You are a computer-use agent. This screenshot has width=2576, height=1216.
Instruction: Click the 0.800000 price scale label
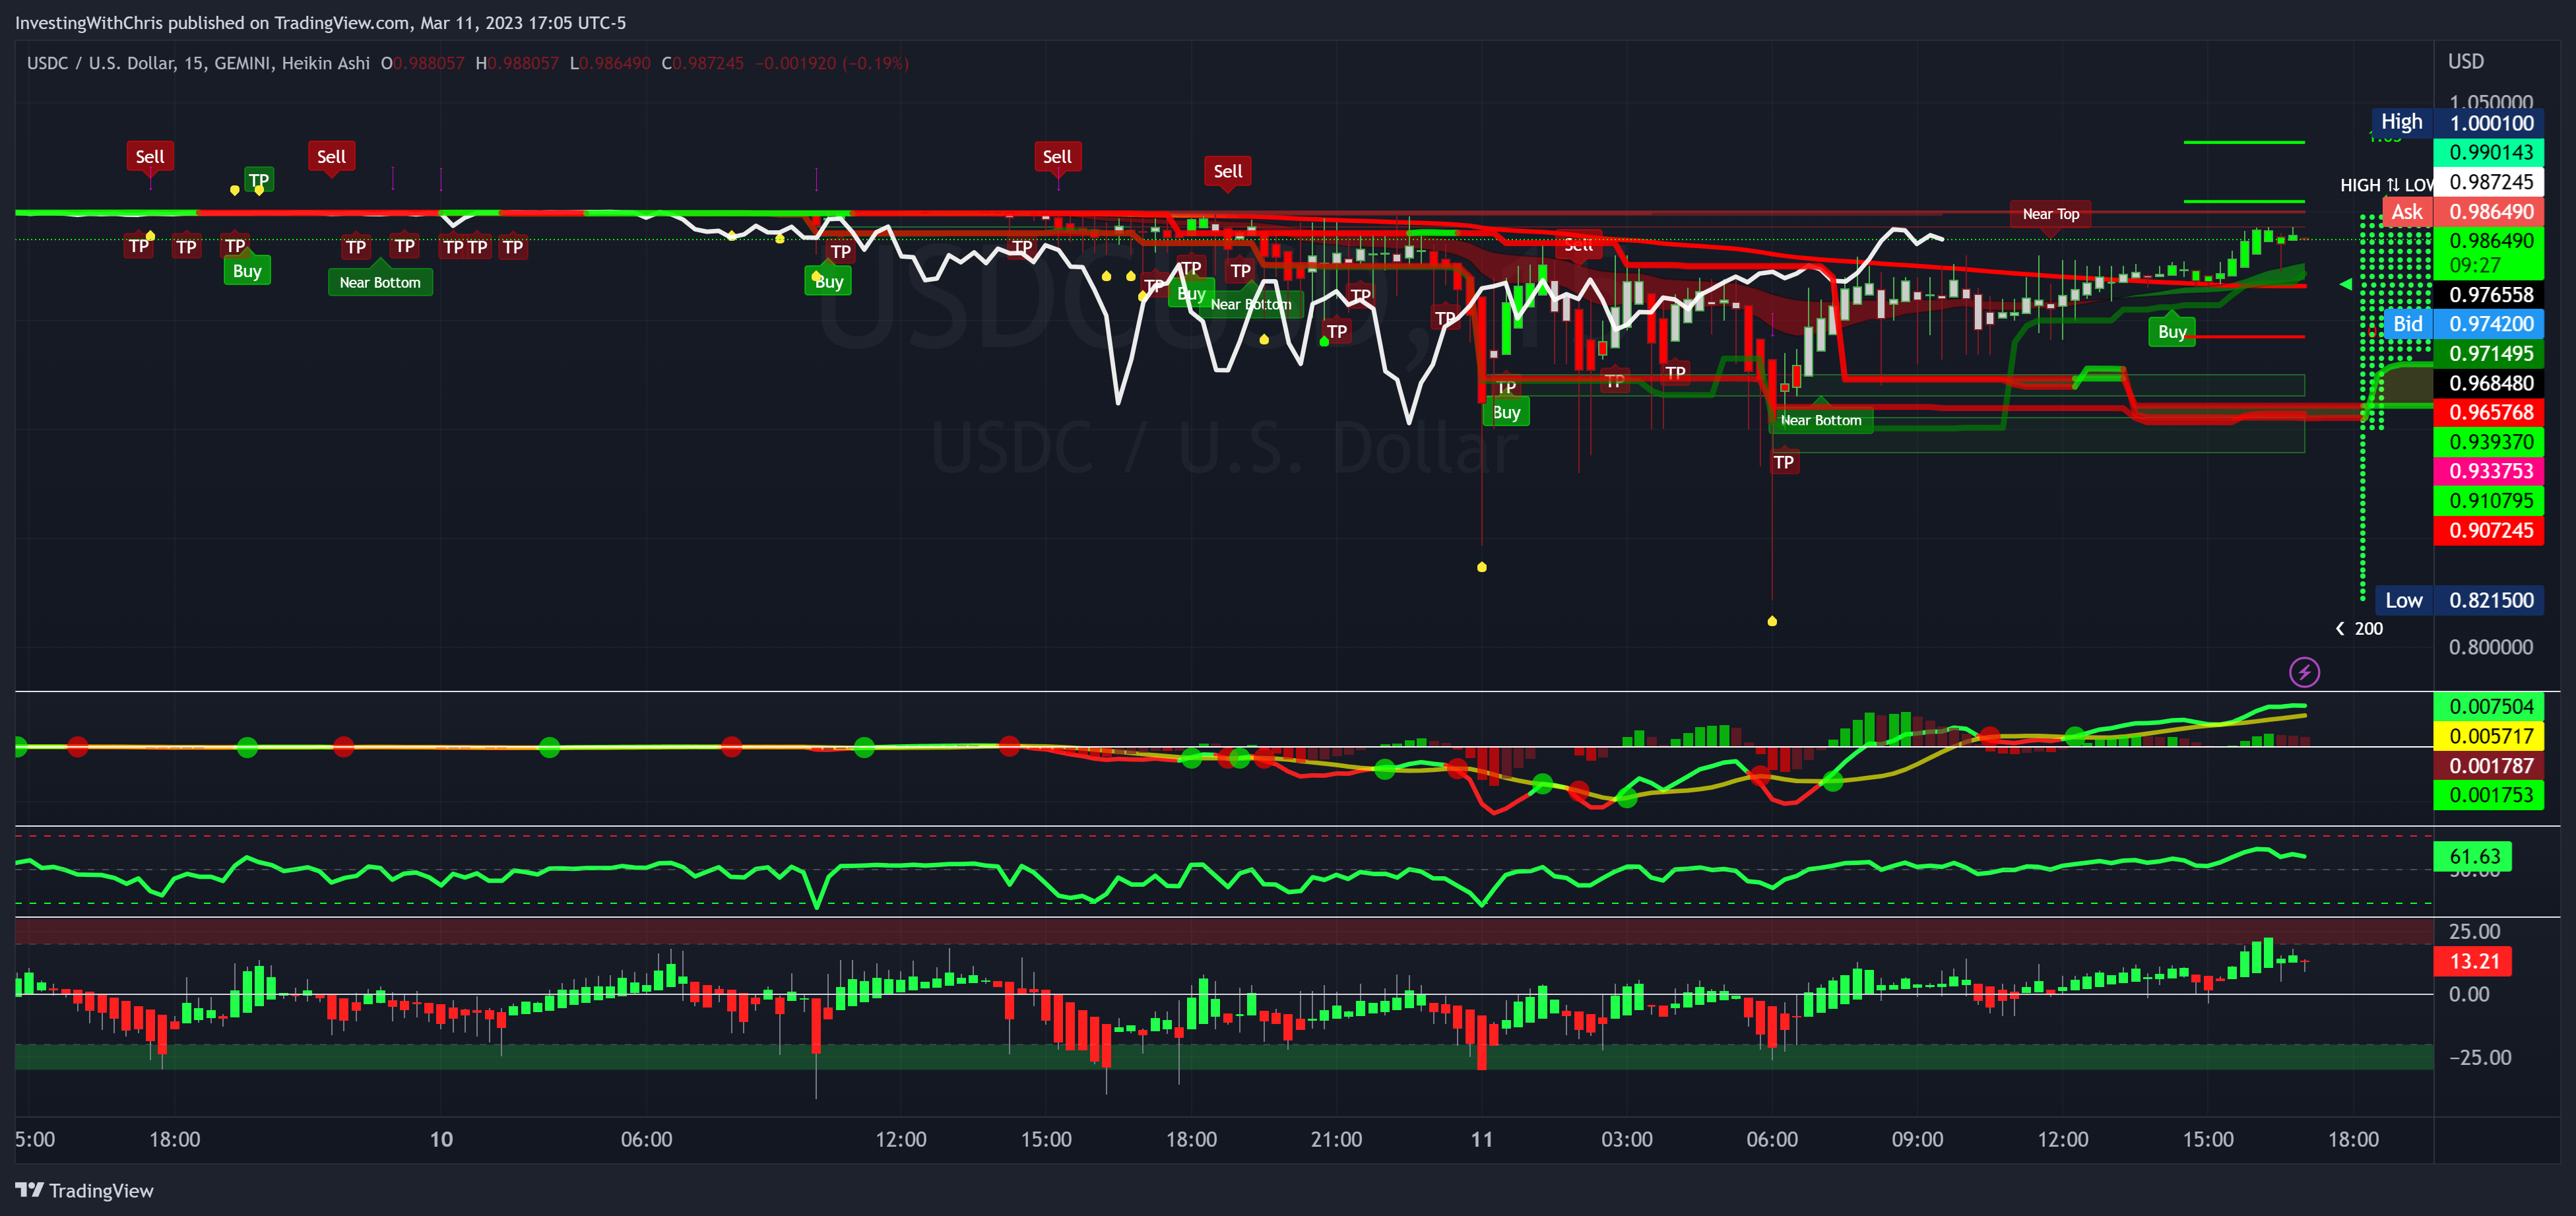click(2491, 647)
